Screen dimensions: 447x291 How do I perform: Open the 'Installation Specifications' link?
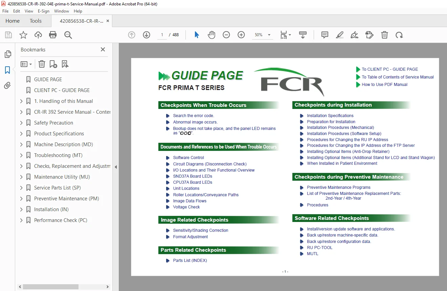pos(330,116)
